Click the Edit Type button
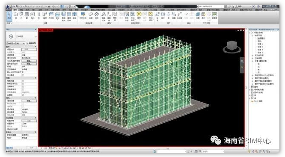The image size is (285, 157). pyautogui.click(x=31, y=43)
